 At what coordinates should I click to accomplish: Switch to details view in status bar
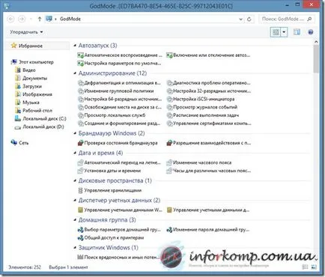(305, 267)
